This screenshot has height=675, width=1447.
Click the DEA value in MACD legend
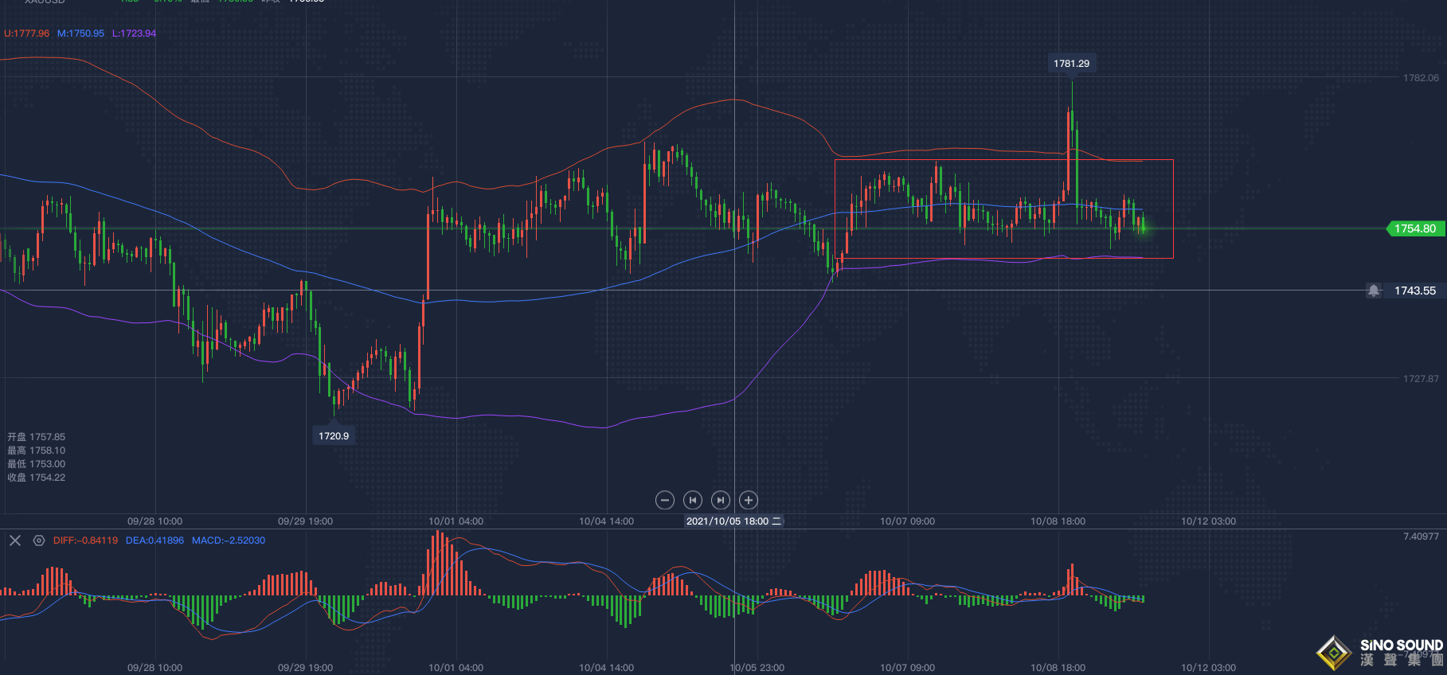pos(154,540)
